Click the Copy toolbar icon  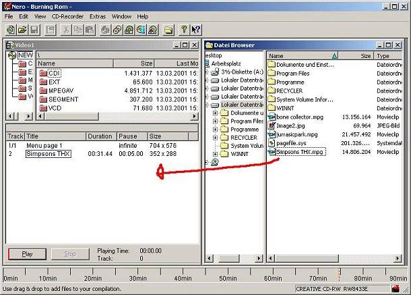tap(78, 30)
